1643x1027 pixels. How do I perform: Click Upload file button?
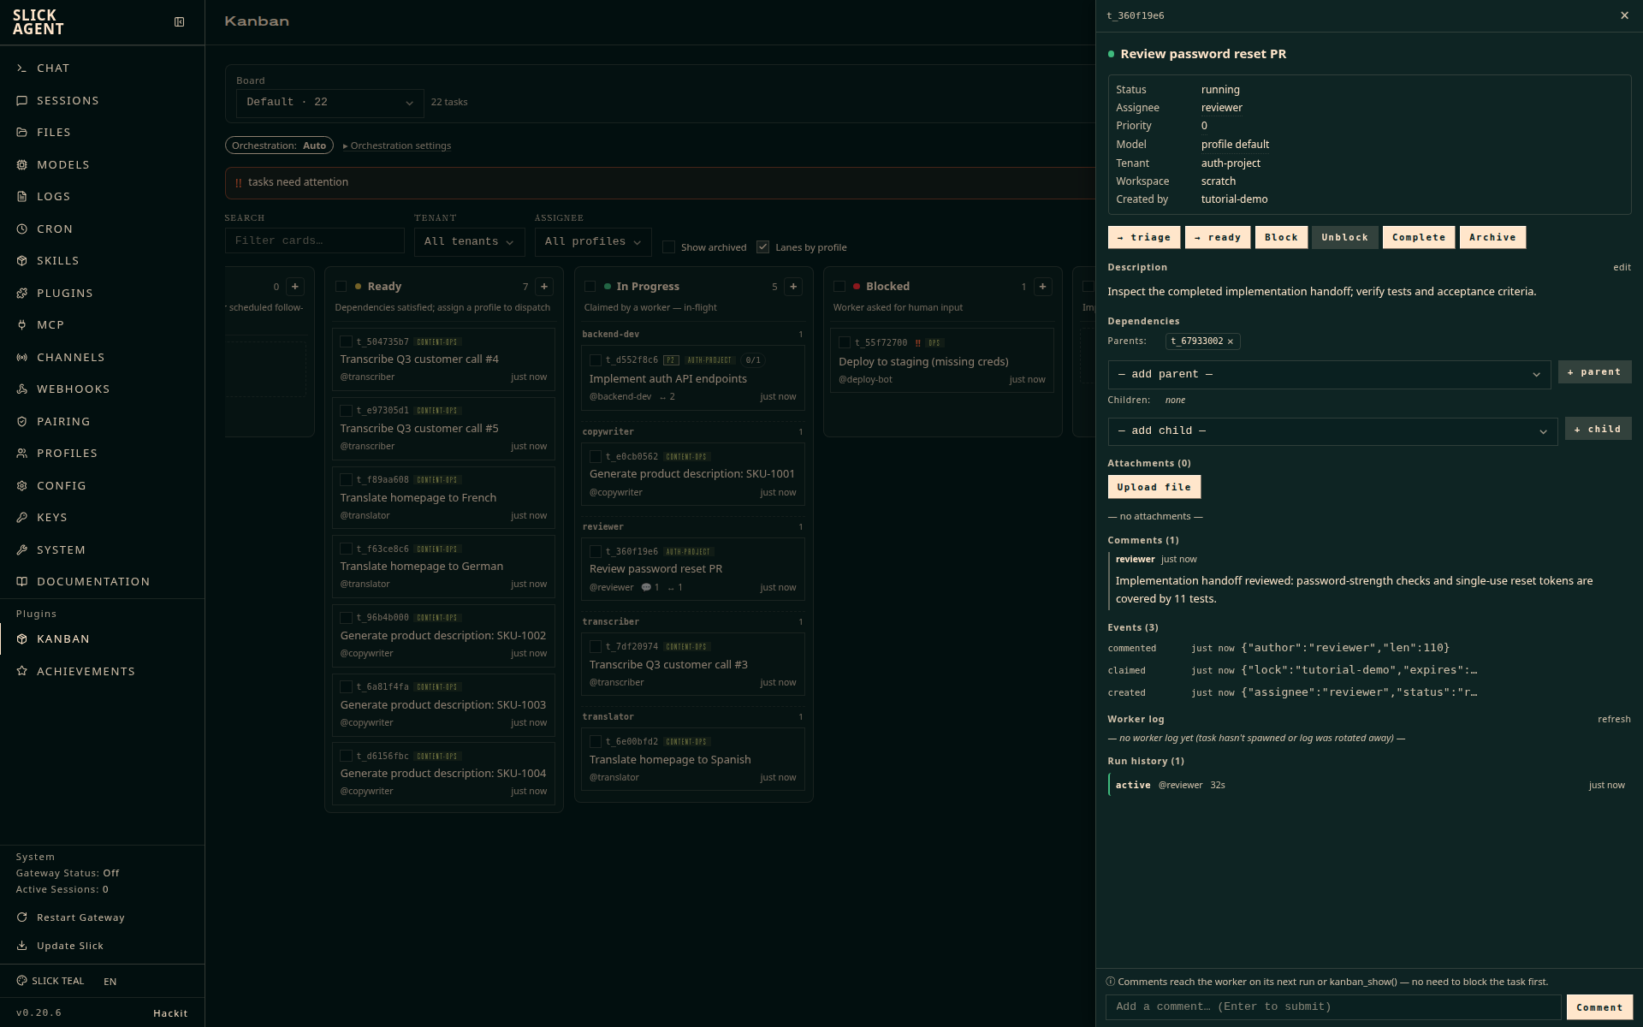tap(1154, 488)
